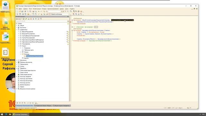The width and height of the screenshot is (206, 116).
Task: Click the Move up arrow icon in the configuration panel
Action: tap(33, 19)
